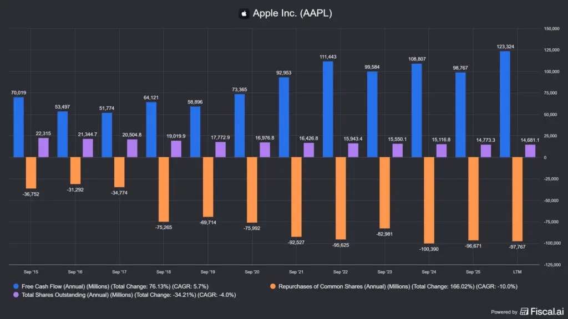Click the 73,365 free cash flow bar
The image size is (568, 319).
240,126
